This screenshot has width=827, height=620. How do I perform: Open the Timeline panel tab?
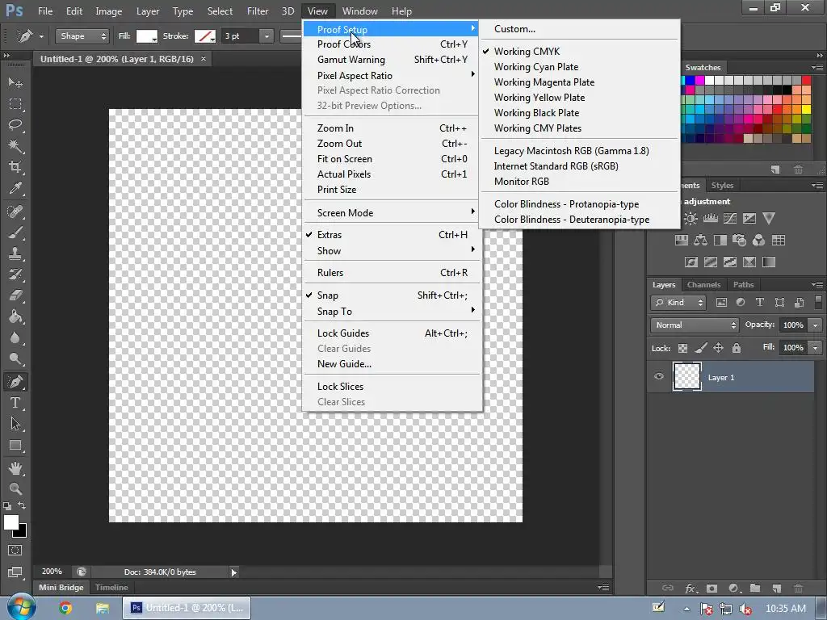click(x=111, y=588)
